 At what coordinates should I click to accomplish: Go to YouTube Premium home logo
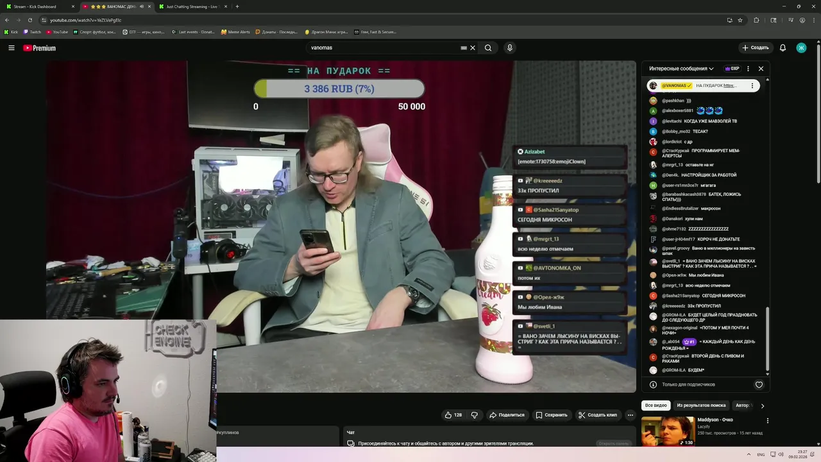coord(39,47)
